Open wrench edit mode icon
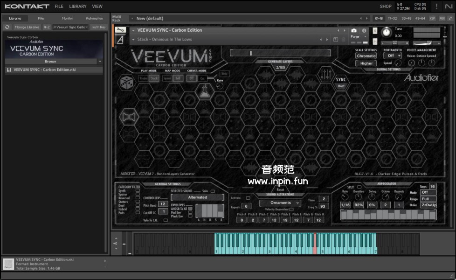The image size is (456, 280). tap(120, 30)
